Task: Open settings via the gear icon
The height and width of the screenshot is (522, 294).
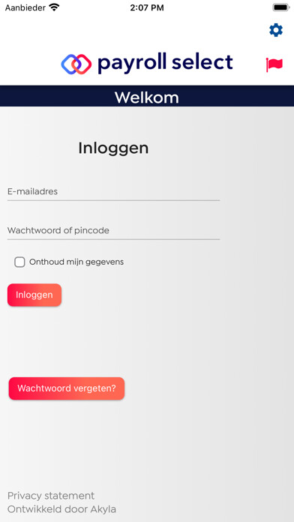Action: click(x=276, y=30)
